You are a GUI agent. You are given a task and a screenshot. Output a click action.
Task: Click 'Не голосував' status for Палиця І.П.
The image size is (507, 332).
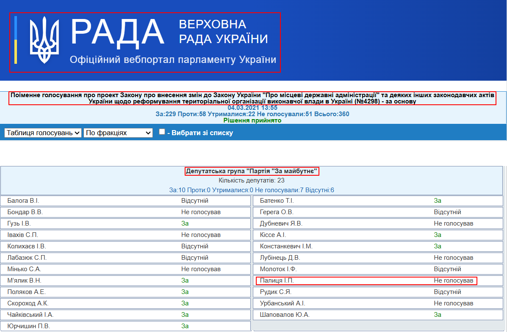(453, 280)
